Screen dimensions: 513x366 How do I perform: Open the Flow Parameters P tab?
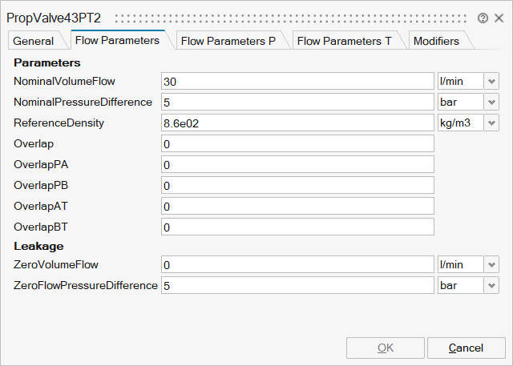pyautogui.click(x=228, y=41)
